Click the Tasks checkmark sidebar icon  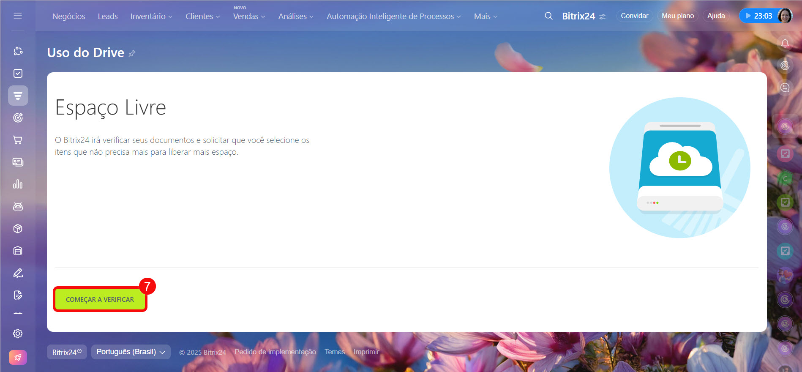coord(18,74)
